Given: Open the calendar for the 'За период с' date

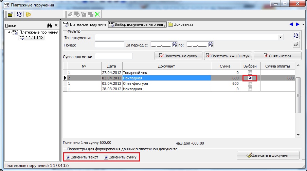Looking at the screenshot, I should click(x=175, y=45).
